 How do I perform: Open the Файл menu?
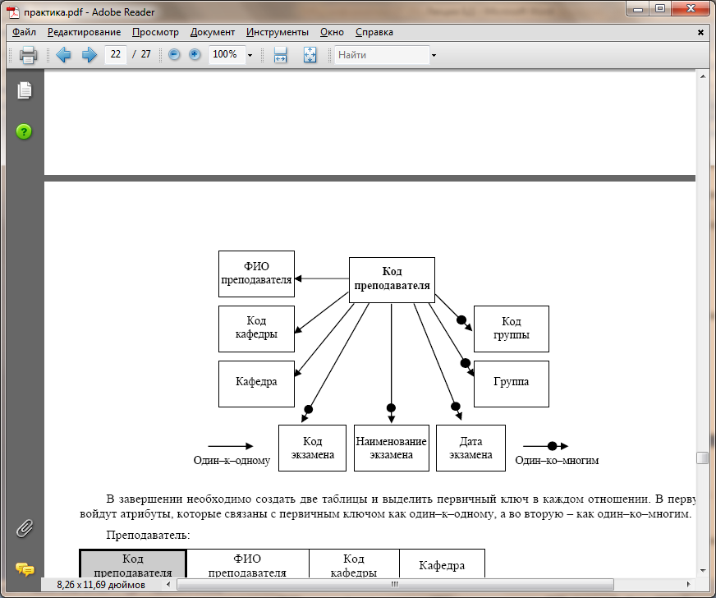(24, 32)
